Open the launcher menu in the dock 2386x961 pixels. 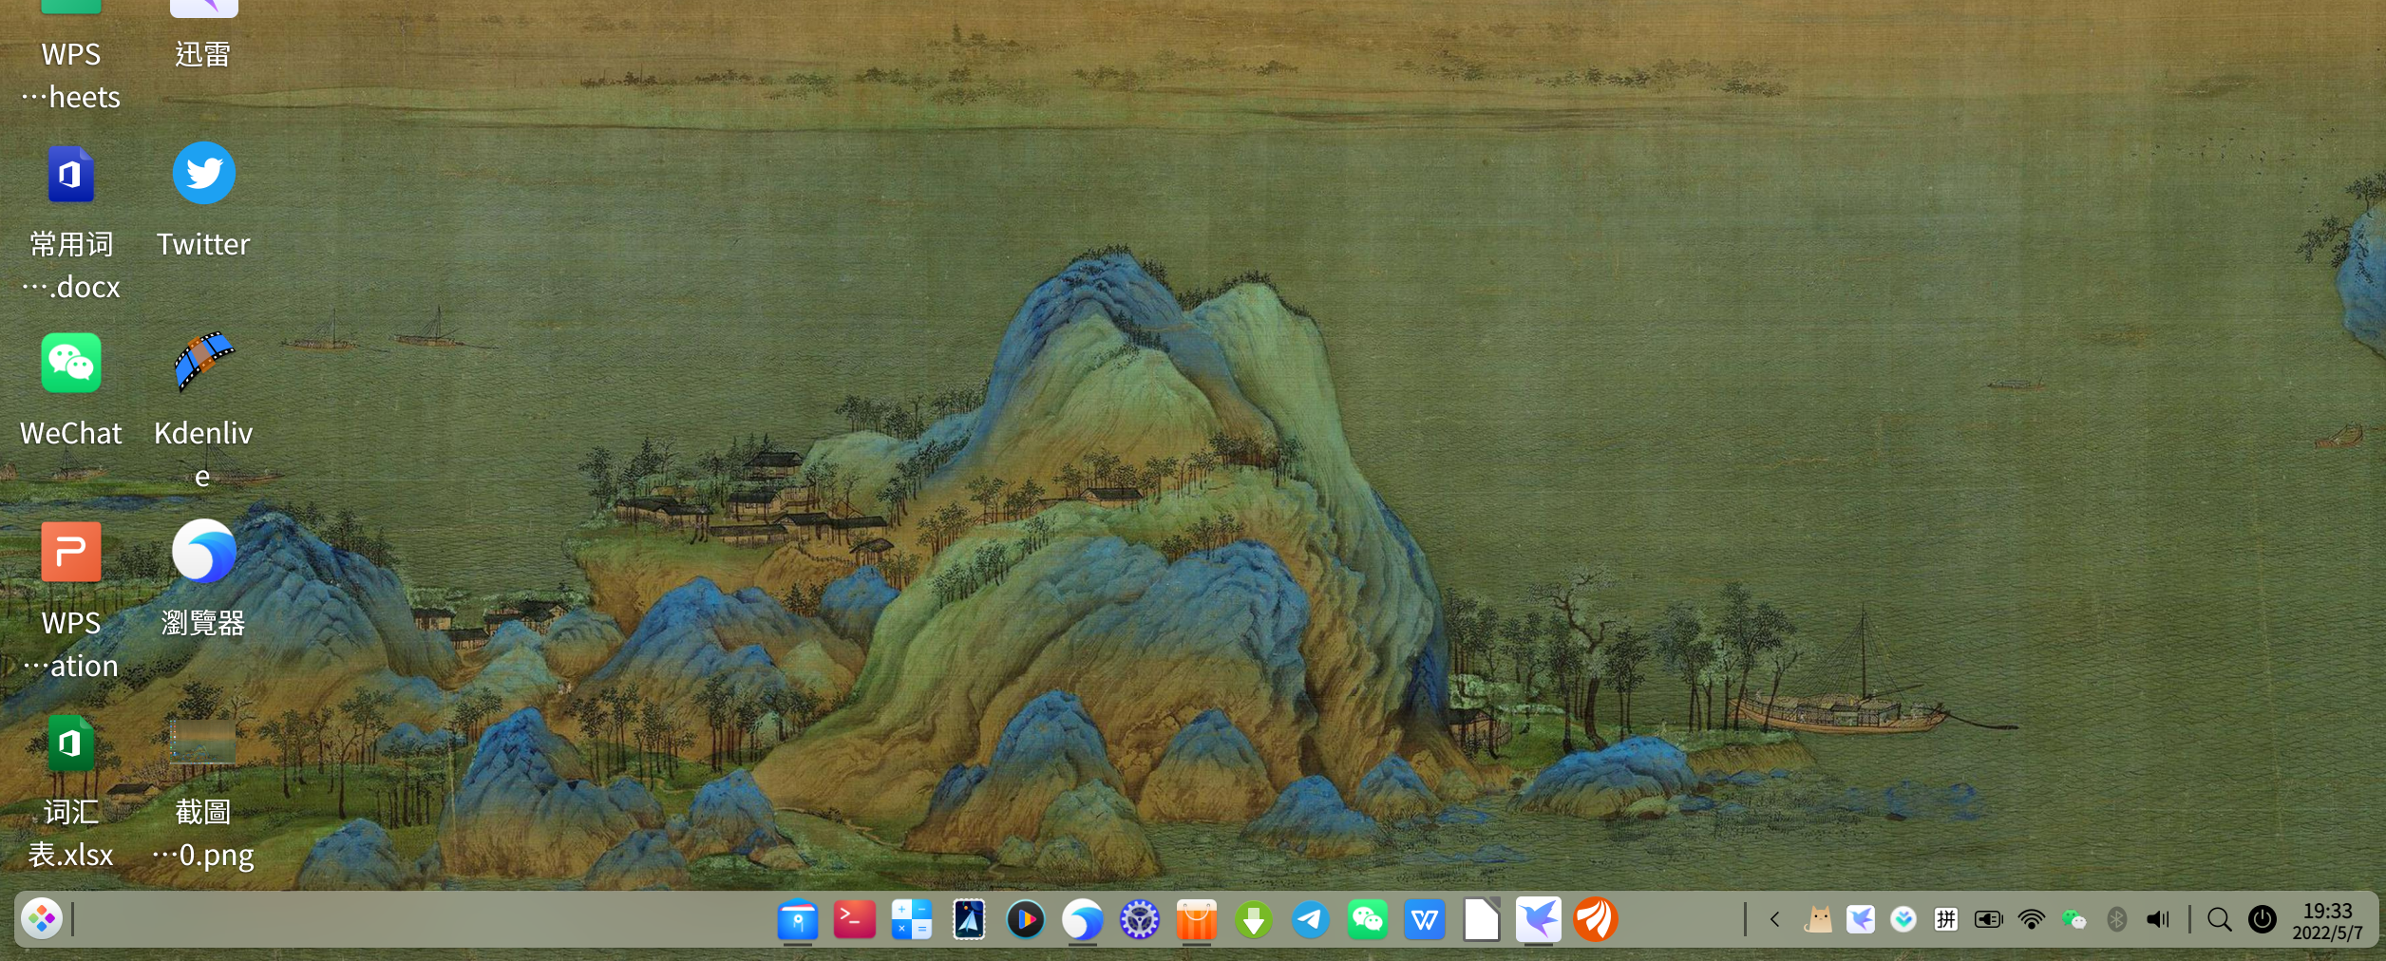coord(42,919)
